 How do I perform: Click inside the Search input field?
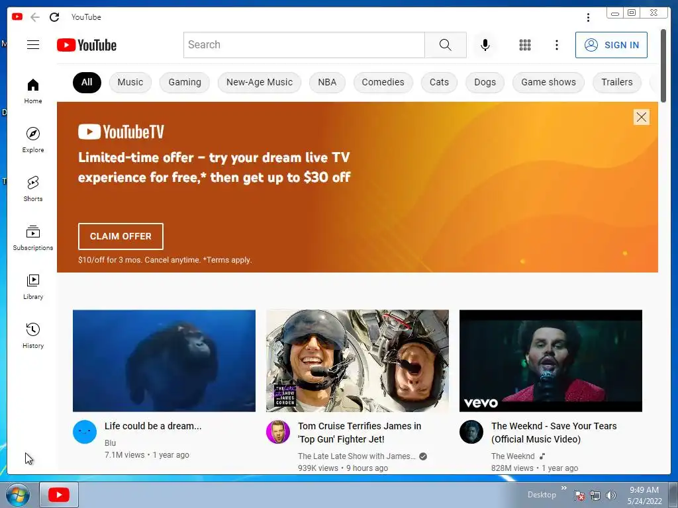(304, 45)
